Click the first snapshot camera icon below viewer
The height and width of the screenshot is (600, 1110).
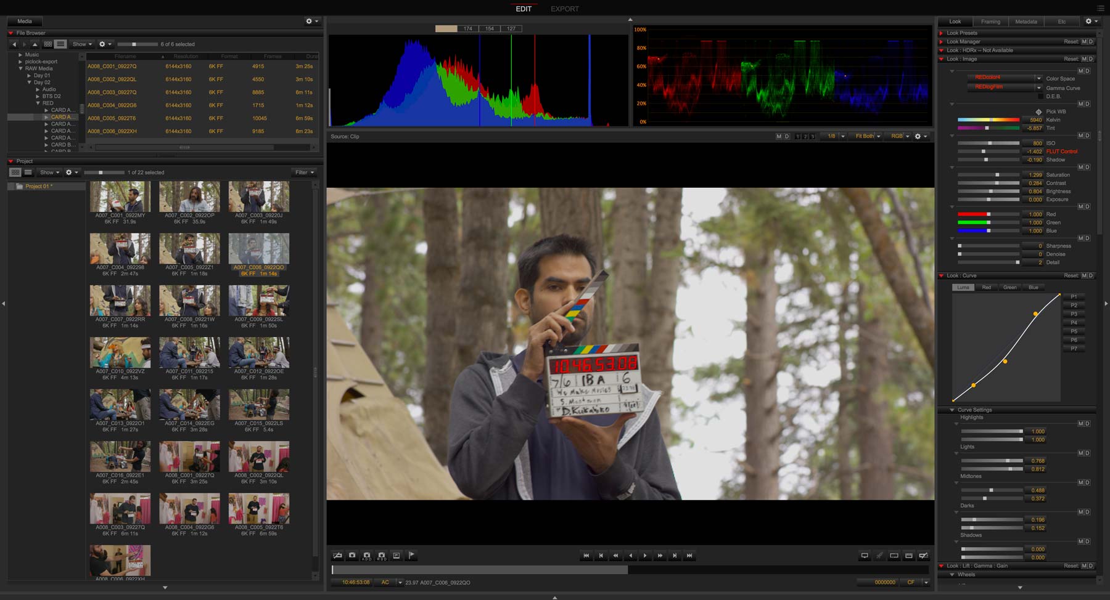click(x=352, y=555)
